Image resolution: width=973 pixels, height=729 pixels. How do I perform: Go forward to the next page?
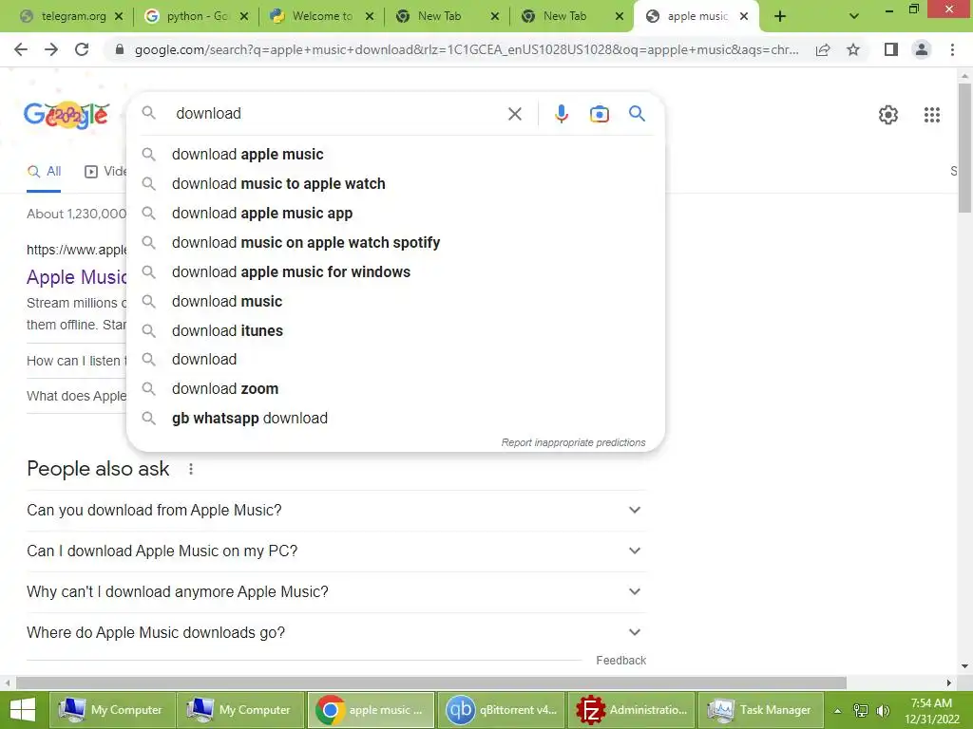51,49
